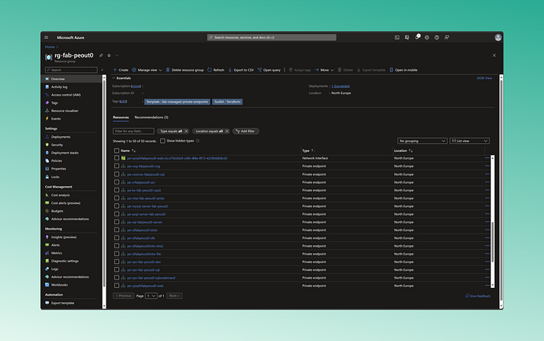The width and height of the screenshot is (544, 341).
Task: Add rg-fab-peout0 to favorites with star
Action: [x=109, y=55]
